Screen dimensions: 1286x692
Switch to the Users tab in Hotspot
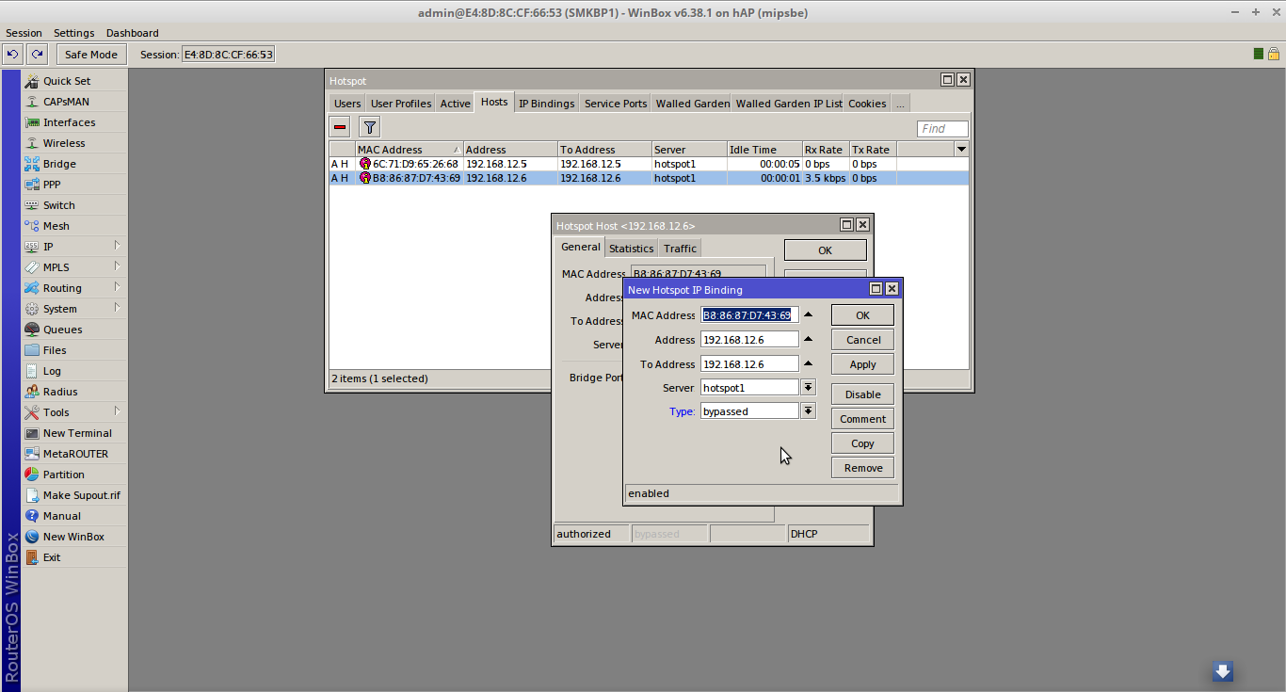pyautogui.click(x=347, y=104)
